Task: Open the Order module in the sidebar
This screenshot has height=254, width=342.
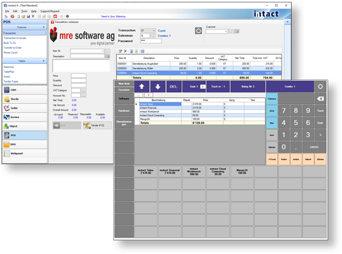Action: pyautogui.click(x=25, y=108)
